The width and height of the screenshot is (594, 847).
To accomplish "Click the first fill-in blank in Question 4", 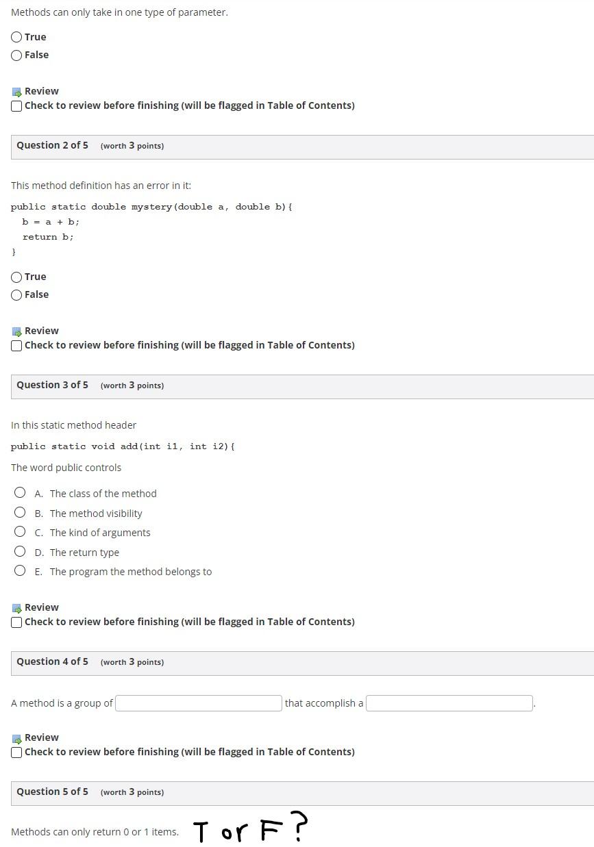I will (x=198, y=703).
